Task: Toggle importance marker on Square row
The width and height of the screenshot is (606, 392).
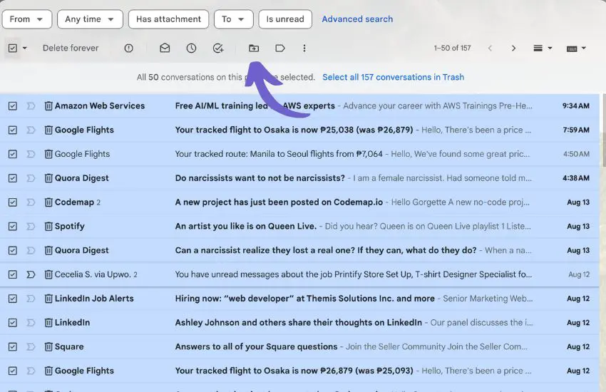Action: point(31,346)
